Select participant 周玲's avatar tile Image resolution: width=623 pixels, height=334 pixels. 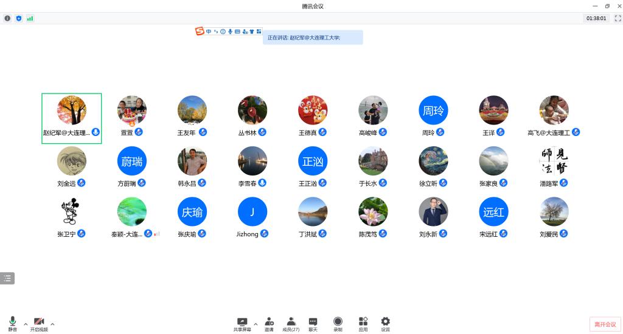(433, 111)
